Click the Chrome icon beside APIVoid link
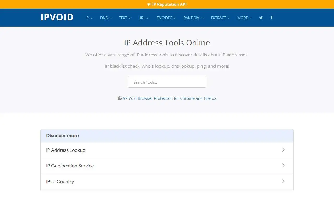This screenshot has height=209, width=334. click(120, 98)
